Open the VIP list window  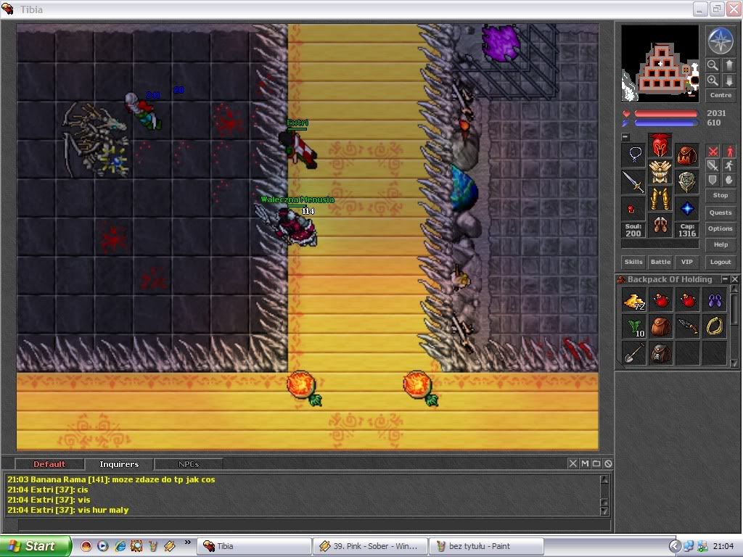point(687,262)
